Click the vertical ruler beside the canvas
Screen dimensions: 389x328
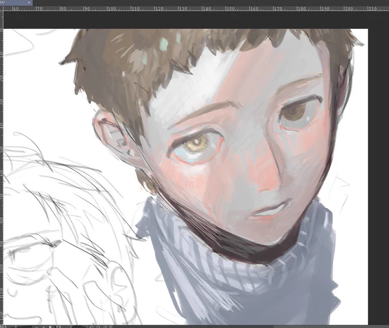(x=2, y=168)
